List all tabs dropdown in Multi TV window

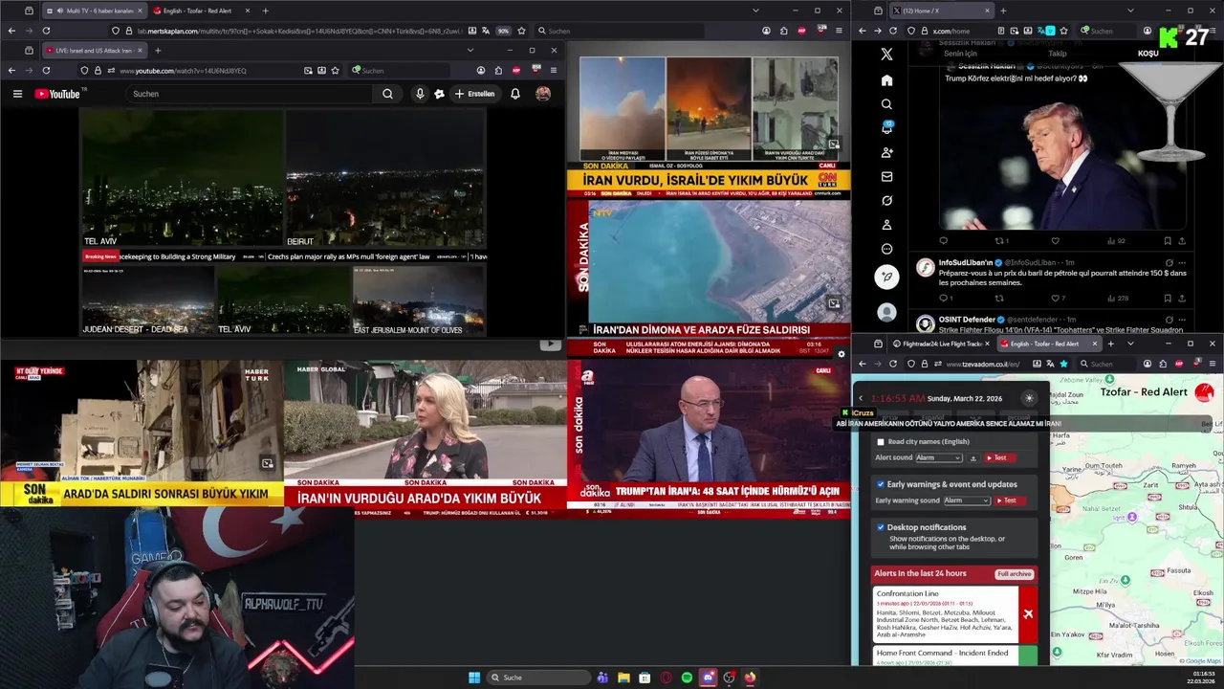[755, 11]
